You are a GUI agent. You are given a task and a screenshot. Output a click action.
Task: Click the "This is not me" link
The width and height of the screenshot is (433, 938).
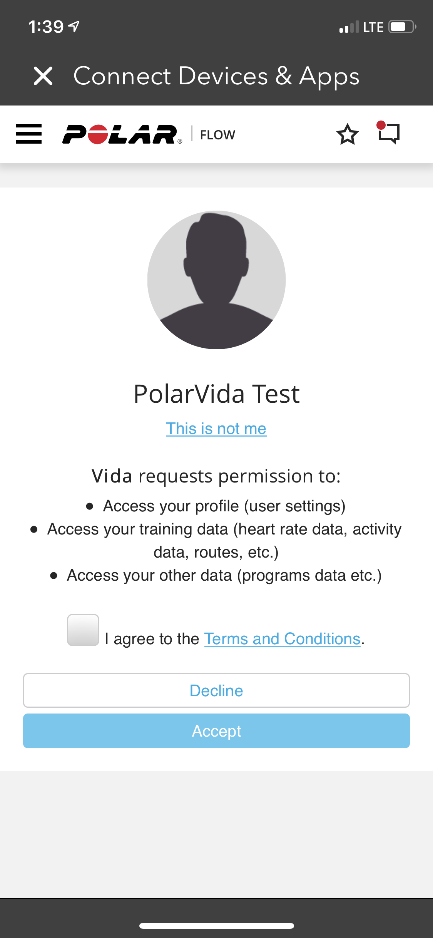click(216, 429)
